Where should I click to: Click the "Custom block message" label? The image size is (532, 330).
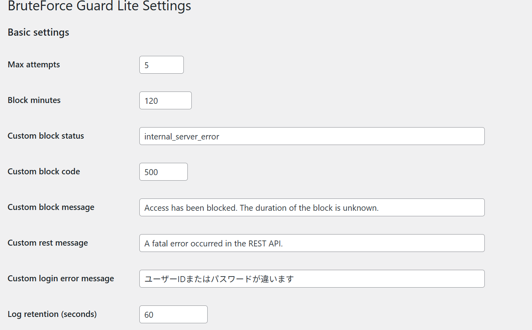[51, 207]
